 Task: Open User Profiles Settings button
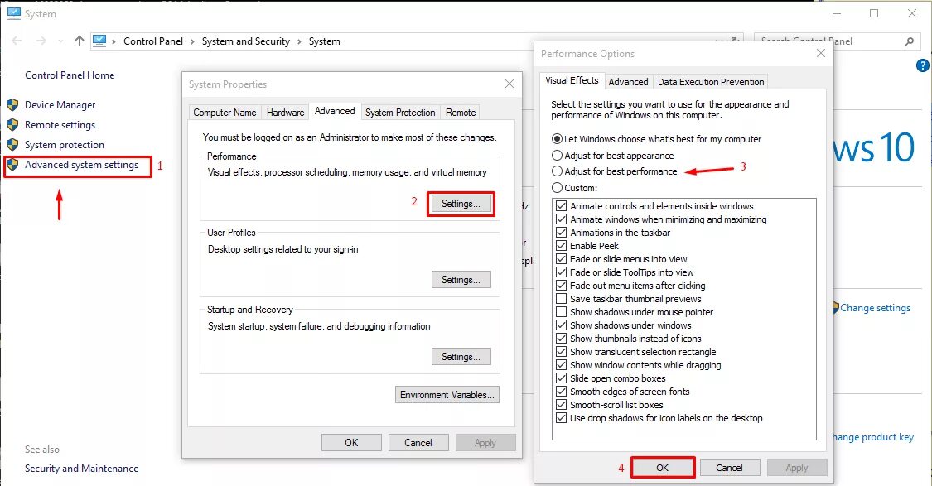tap(461, 280)
